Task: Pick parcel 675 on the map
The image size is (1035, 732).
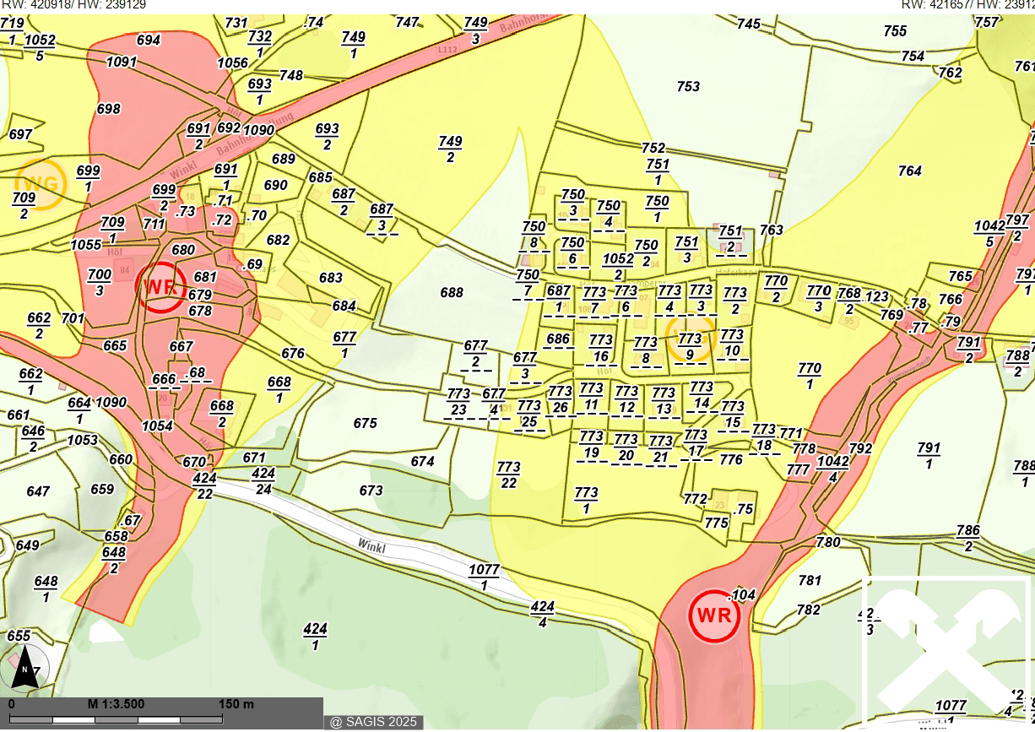Action: point(365,423)
